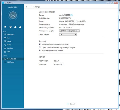Select the Apollo711995 device entry
Viewport: 120px width, 110px height.
coord(13,59)
